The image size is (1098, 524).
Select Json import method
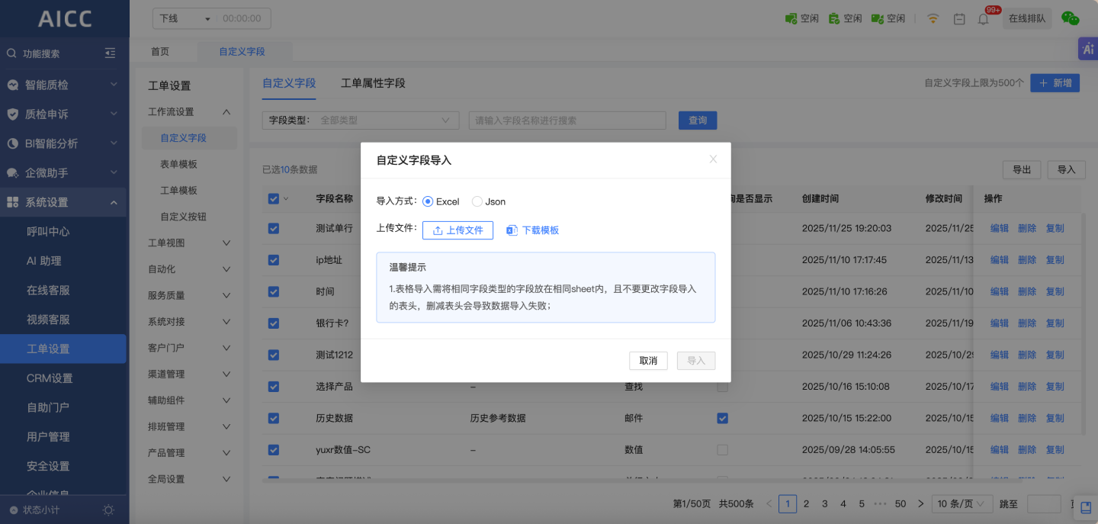[477, 201]
